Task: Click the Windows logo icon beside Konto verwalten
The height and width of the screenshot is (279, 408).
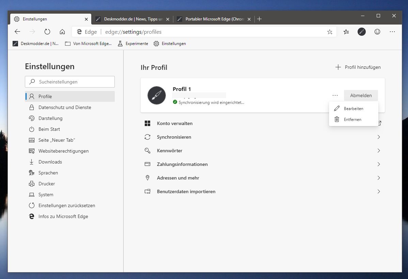Action: [x=147, y=123]
